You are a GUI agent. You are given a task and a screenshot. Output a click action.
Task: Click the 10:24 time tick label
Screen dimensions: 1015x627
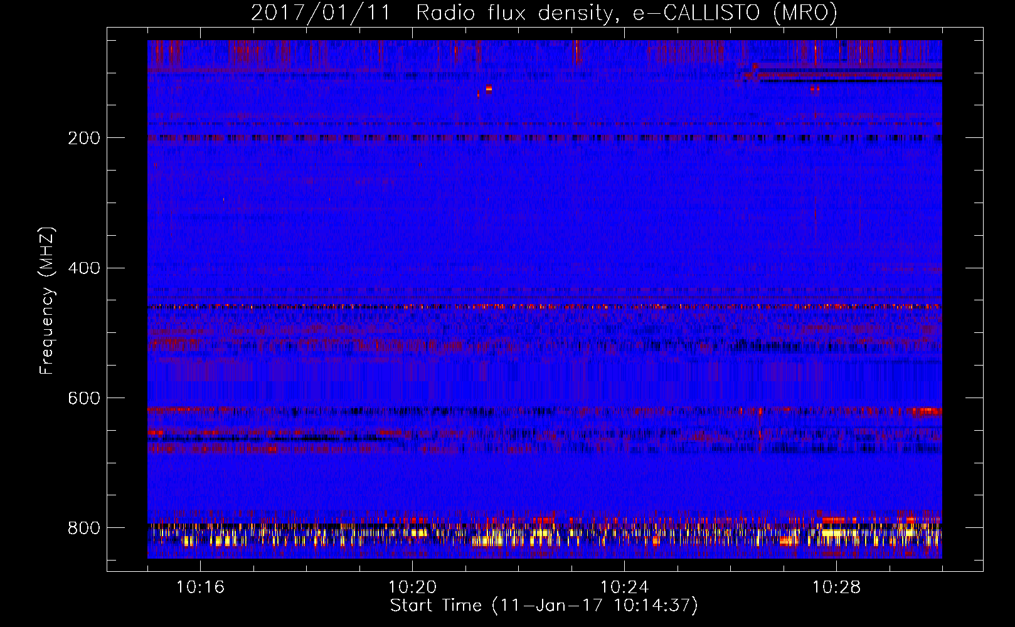[624, 587]
